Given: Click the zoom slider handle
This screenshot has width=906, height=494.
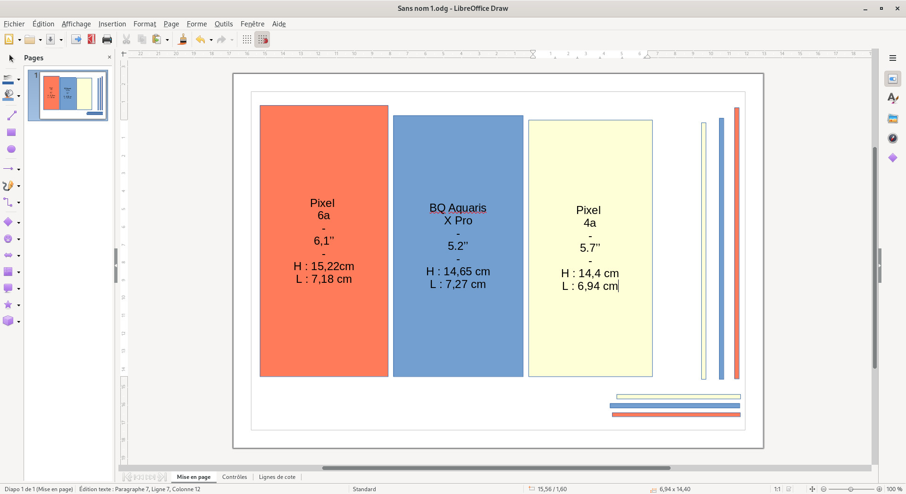Looking at the screenshot, I should (x=851, y=489).
